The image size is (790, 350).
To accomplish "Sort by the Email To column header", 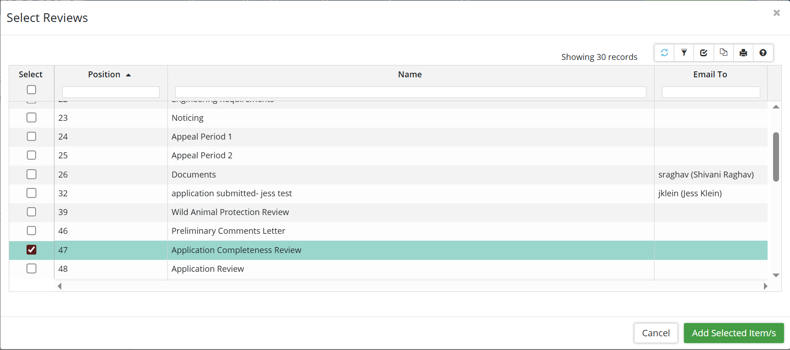I will coord(710,75).
